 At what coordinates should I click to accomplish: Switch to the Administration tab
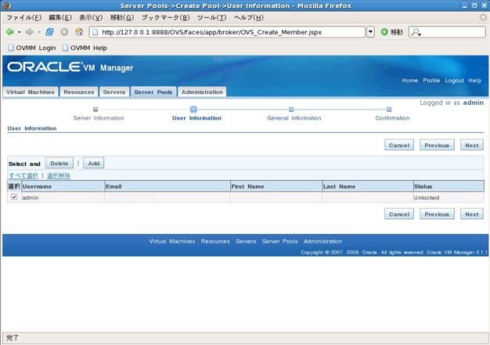tap(202, 92)
